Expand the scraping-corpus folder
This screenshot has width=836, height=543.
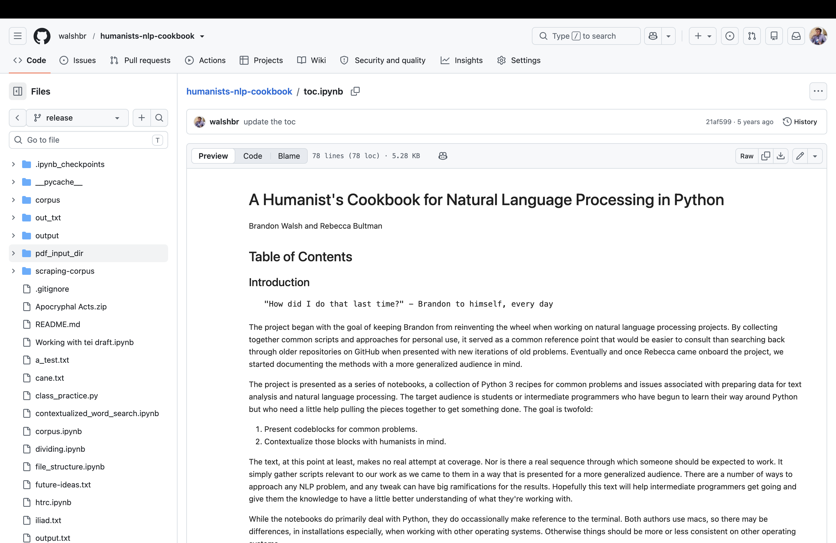13,271
